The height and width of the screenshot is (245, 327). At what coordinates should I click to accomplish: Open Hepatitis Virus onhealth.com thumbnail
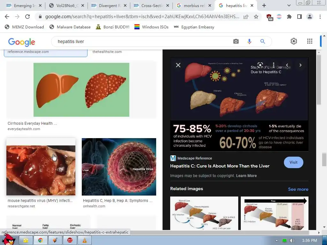pos(119,167)
